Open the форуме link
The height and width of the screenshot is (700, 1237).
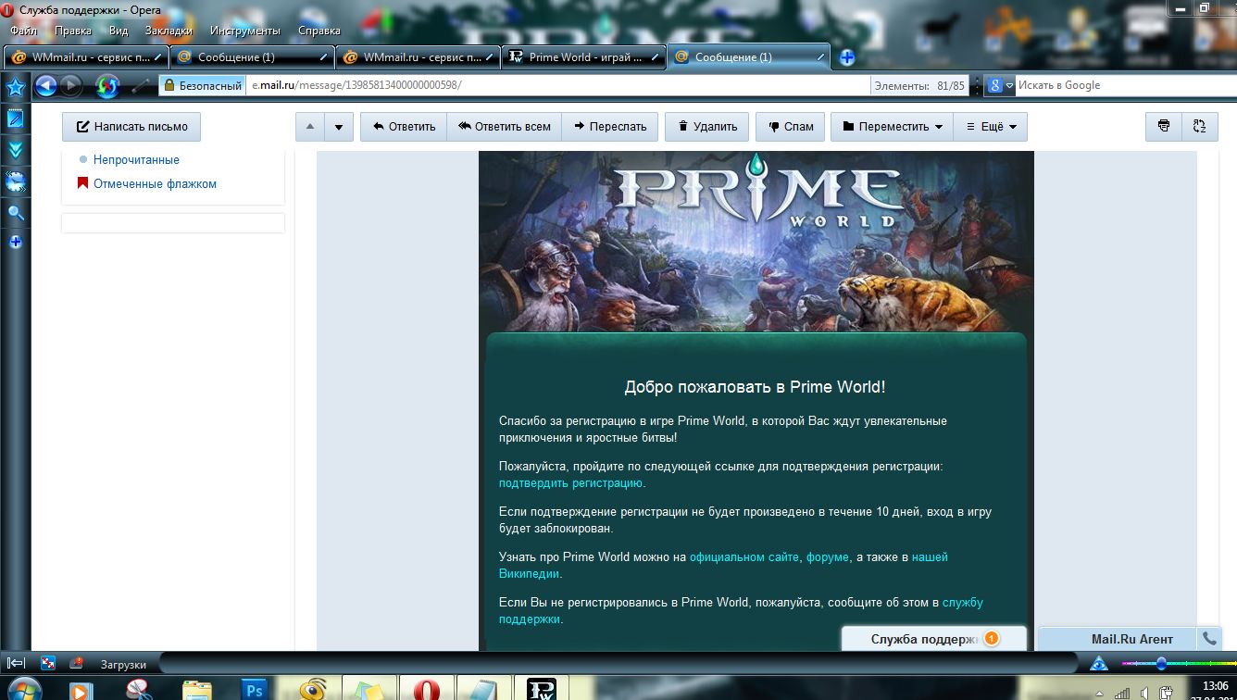(x=828, y=556)
